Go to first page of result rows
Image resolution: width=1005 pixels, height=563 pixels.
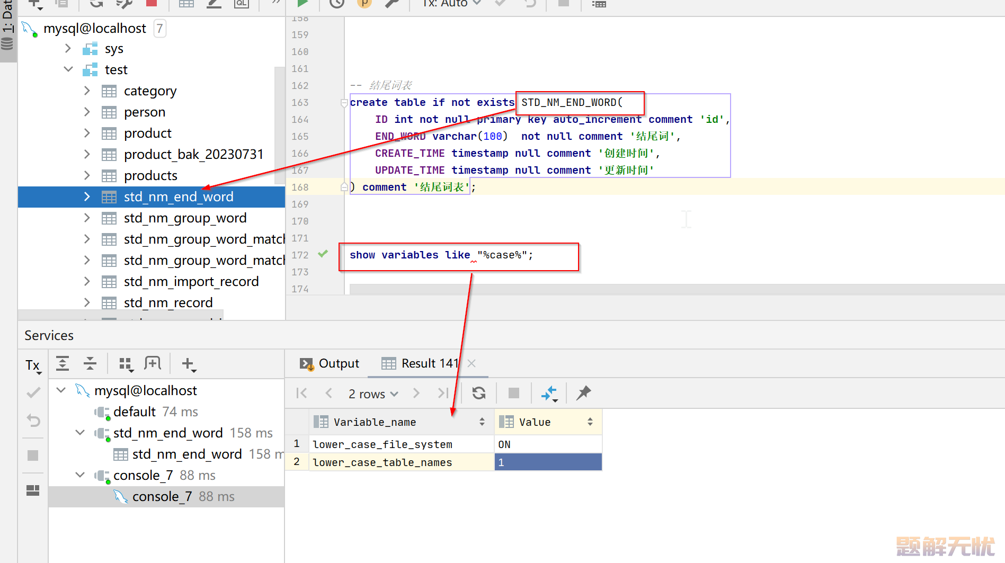point(301,393)
